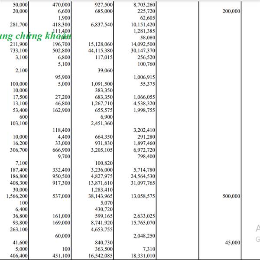The width and height of the screenshot is (260, 260).
Task: Click the 118,400 cell
Action: (x=61, y=130)
